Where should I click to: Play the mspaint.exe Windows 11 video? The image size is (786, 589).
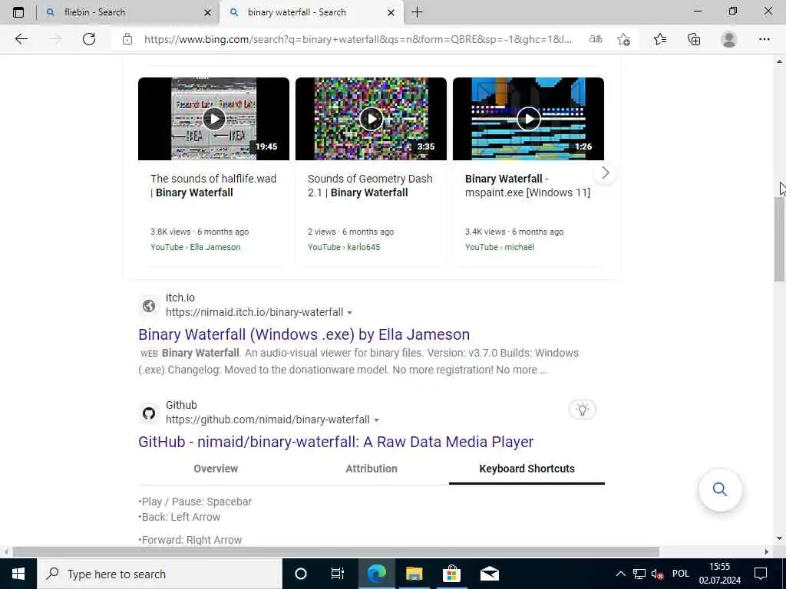[x=528, y=119]
